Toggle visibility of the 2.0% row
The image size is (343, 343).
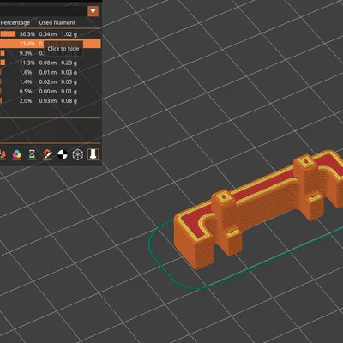[51, 101]
